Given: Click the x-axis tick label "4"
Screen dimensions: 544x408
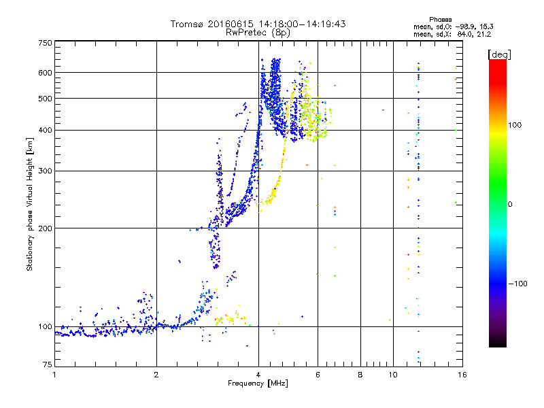Looking at the screenshot, I should [x=258, y=375].
